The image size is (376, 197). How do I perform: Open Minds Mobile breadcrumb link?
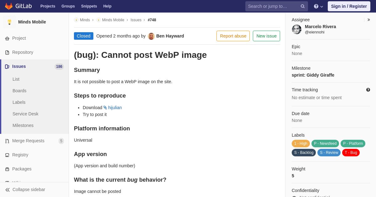(113, 20)
